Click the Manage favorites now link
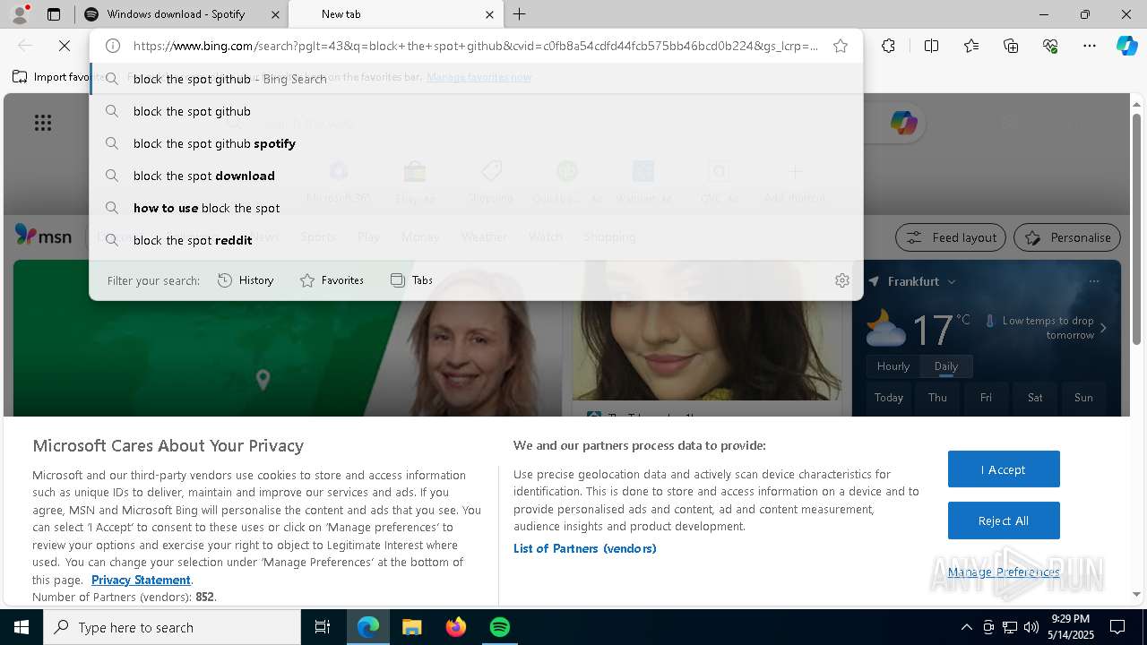Viewport: 1147px width, 645px height. [x=479, y=77]
